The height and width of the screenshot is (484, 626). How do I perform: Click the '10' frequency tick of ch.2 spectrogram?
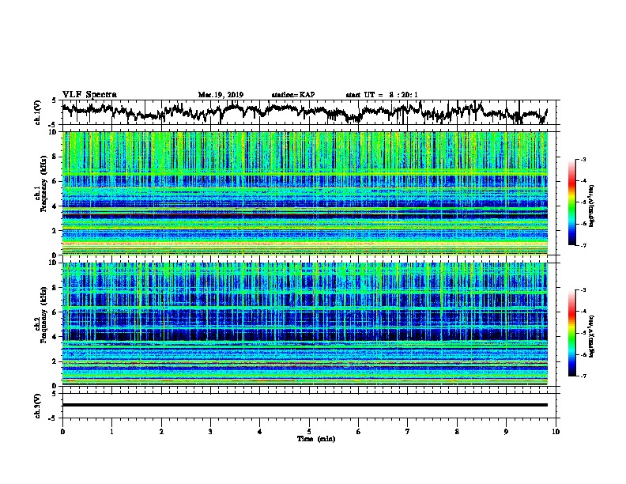(x=54, y=263)
